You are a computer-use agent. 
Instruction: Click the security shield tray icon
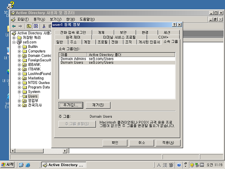[192, 165]
